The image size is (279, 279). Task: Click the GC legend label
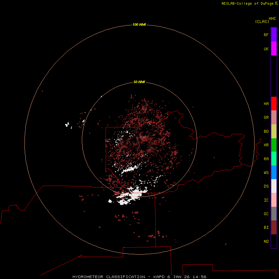266,214
